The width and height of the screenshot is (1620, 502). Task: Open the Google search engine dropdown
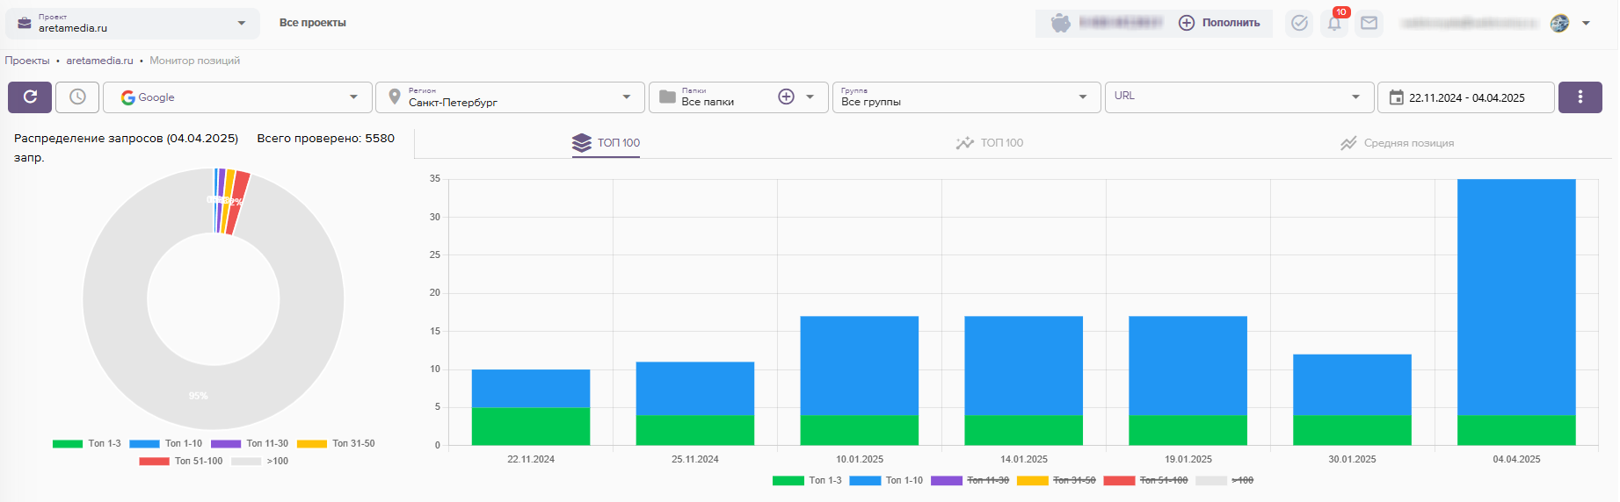click(236, 97)
